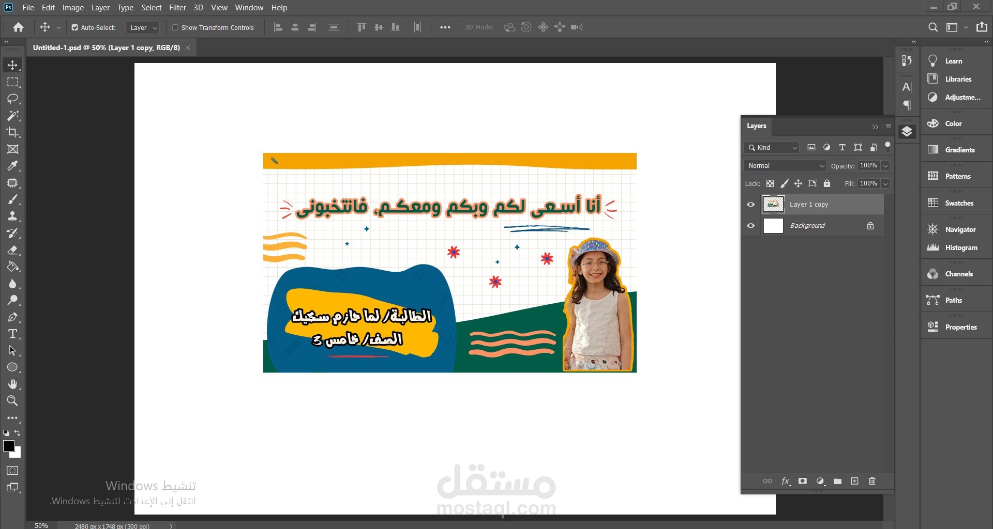Select the Move tool
993x529 pixels.
12,65
